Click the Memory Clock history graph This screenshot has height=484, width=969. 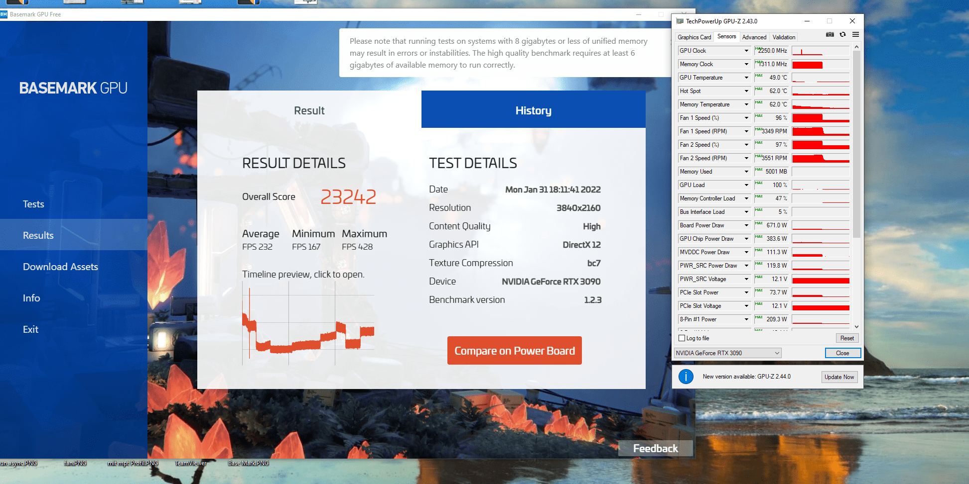821,64
